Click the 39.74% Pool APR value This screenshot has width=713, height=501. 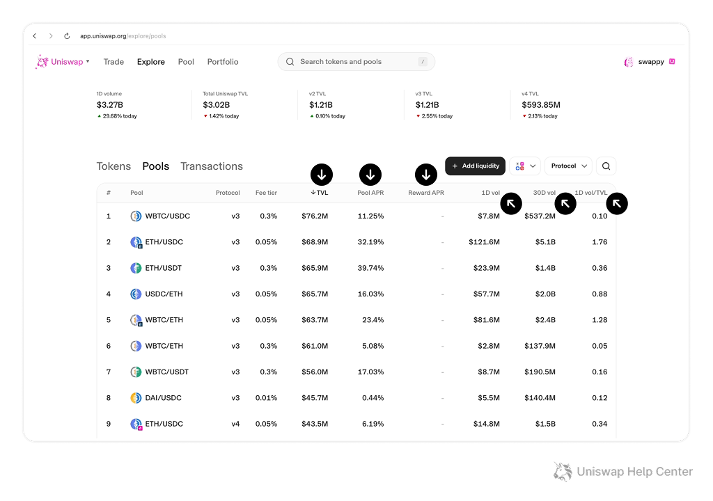coord(370,268)
